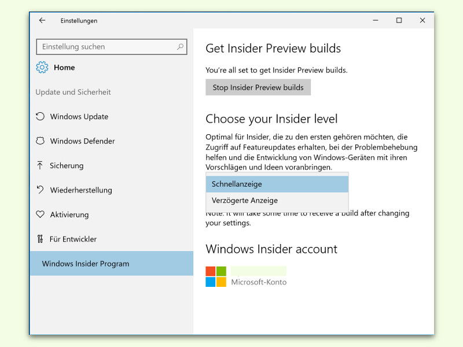Close the Einstellungen window
Viewport: 463px width, 347px height.
tap(422, 20)
